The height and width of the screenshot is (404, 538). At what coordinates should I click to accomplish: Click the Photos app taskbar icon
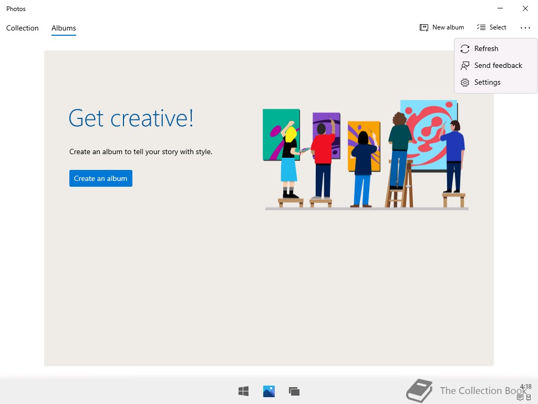coord(268,391)
